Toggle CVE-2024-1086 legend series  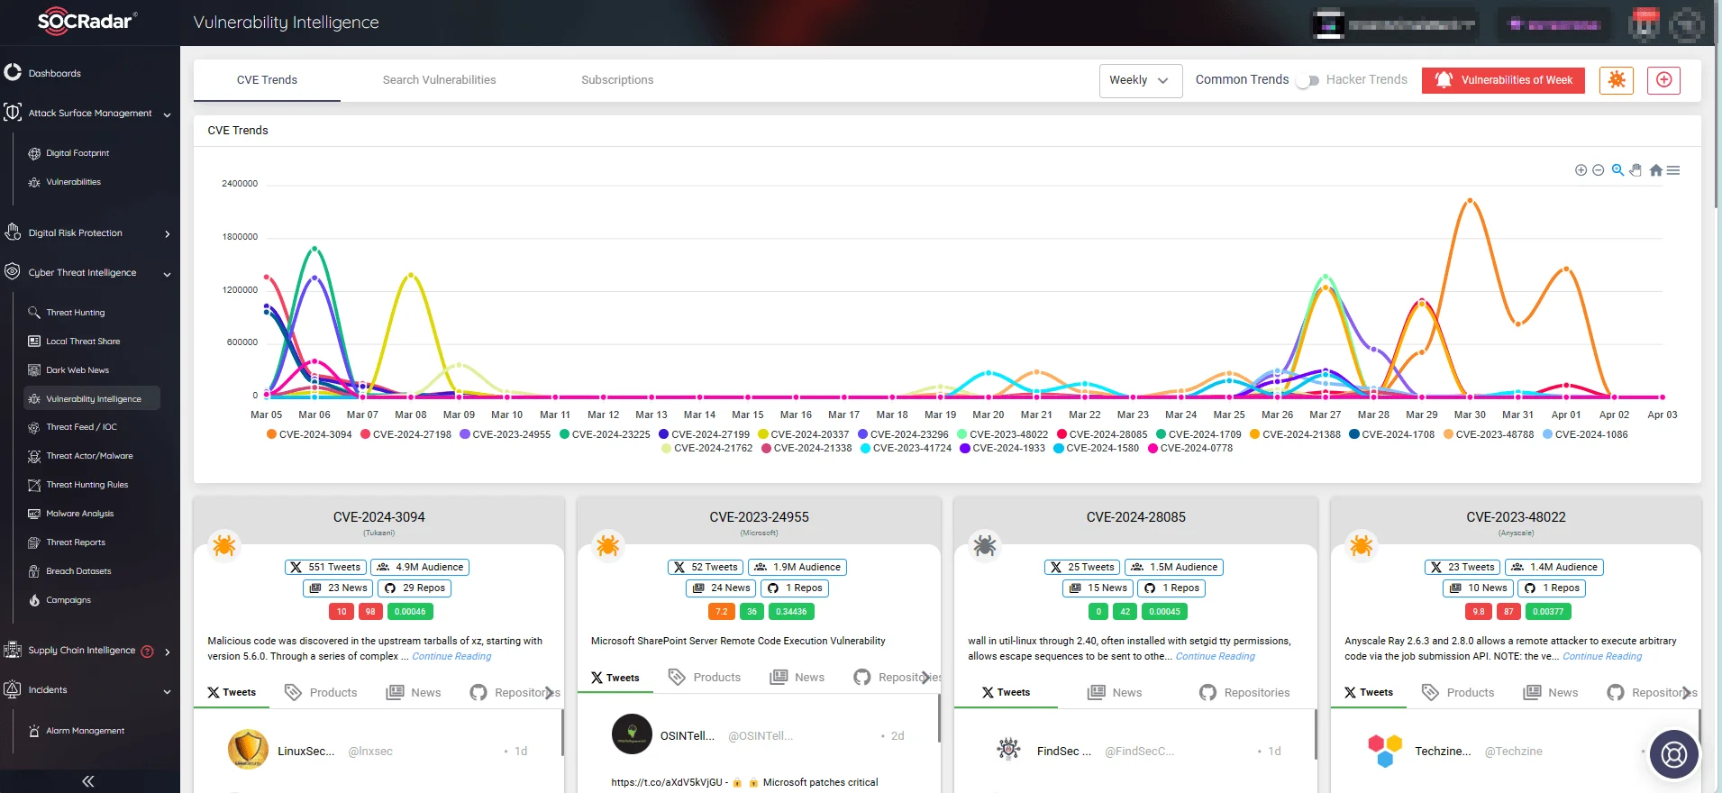pyautogui.click(x=1585, y=434)
